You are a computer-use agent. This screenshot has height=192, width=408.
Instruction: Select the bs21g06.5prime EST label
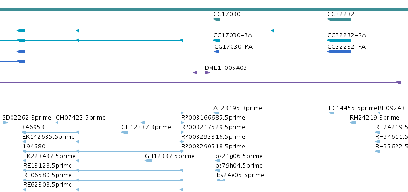point(239,156)
